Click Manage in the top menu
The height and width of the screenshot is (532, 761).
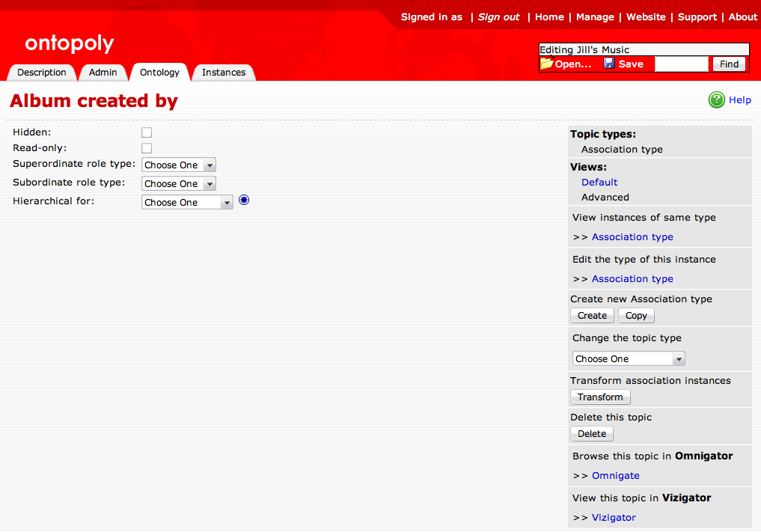pyautogui.click(x=594, y=16)
